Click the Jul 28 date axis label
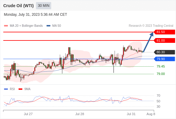Image resolution: width=176 pixels, height=119 pixels. click(x=80, y=114)
